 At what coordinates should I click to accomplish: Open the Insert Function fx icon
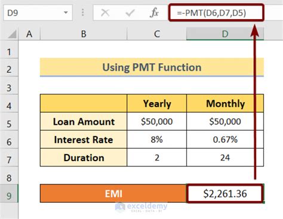[154, 13]
